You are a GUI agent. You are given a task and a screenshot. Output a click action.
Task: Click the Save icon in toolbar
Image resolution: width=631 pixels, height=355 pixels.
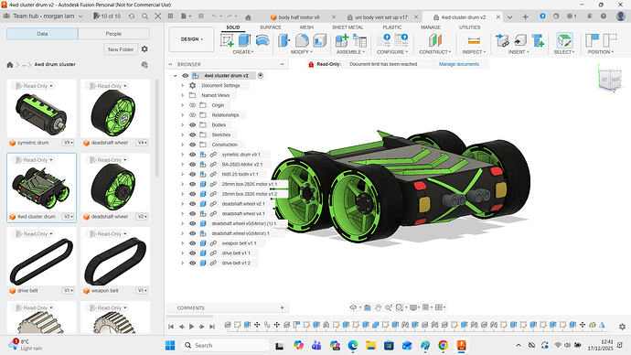click(x=201, y=16)
